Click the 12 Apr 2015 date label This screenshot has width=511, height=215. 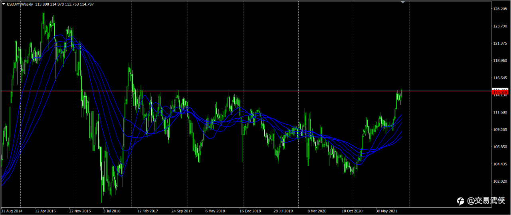coord(46,211)
